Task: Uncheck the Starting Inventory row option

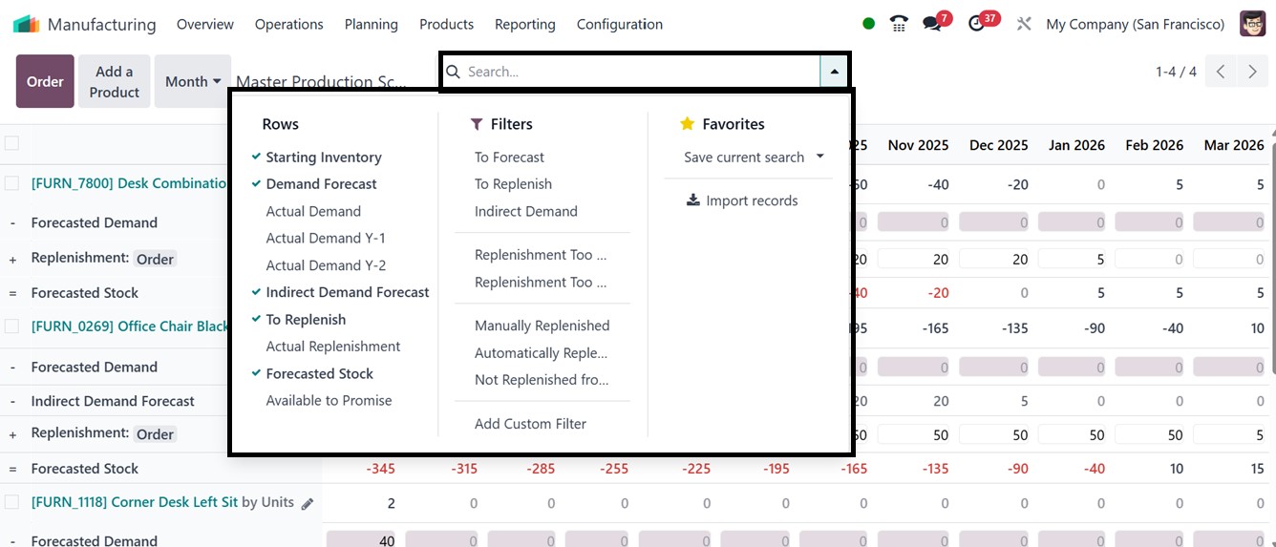Action: [x=324, y=158]
